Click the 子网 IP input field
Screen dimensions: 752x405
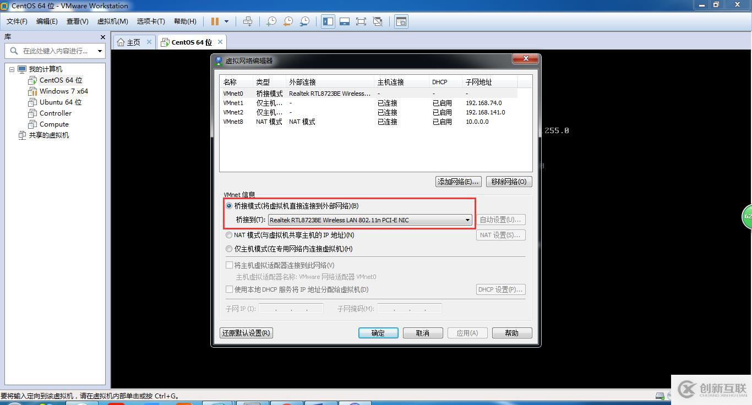coord(291,309)
